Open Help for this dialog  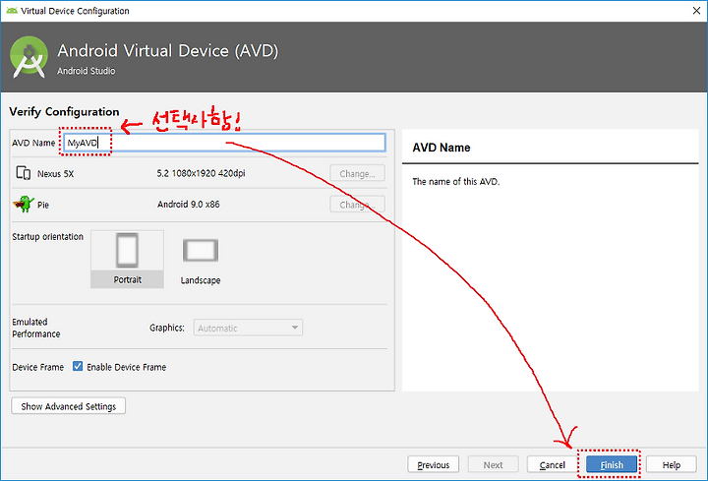click(671, 464)
